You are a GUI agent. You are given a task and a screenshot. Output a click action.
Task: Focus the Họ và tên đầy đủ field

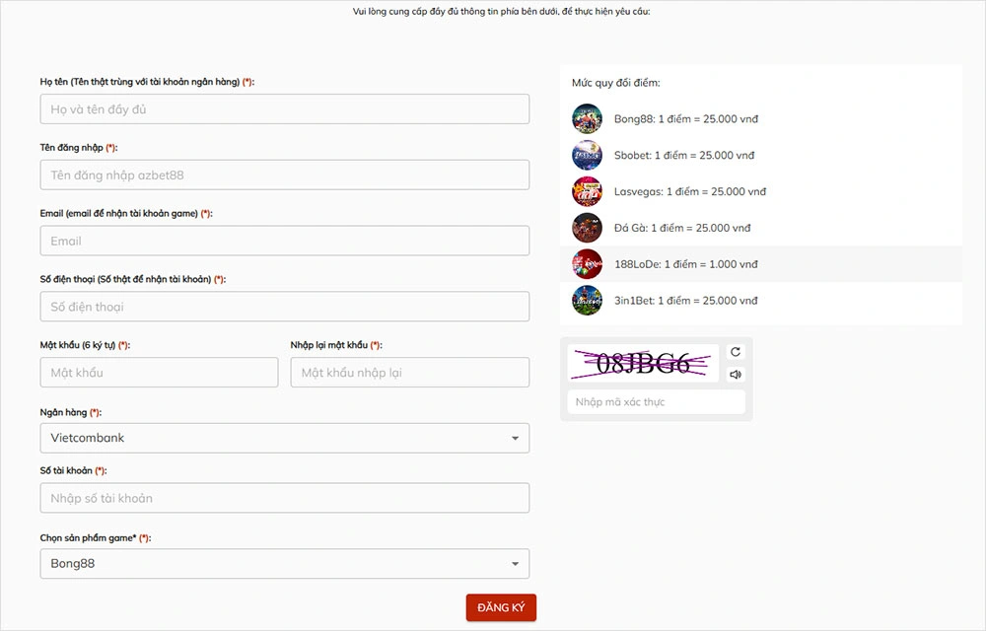click(285, 109)
